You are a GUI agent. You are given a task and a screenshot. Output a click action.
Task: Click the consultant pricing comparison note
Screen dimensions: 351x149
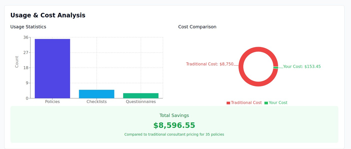pos(174,135)
